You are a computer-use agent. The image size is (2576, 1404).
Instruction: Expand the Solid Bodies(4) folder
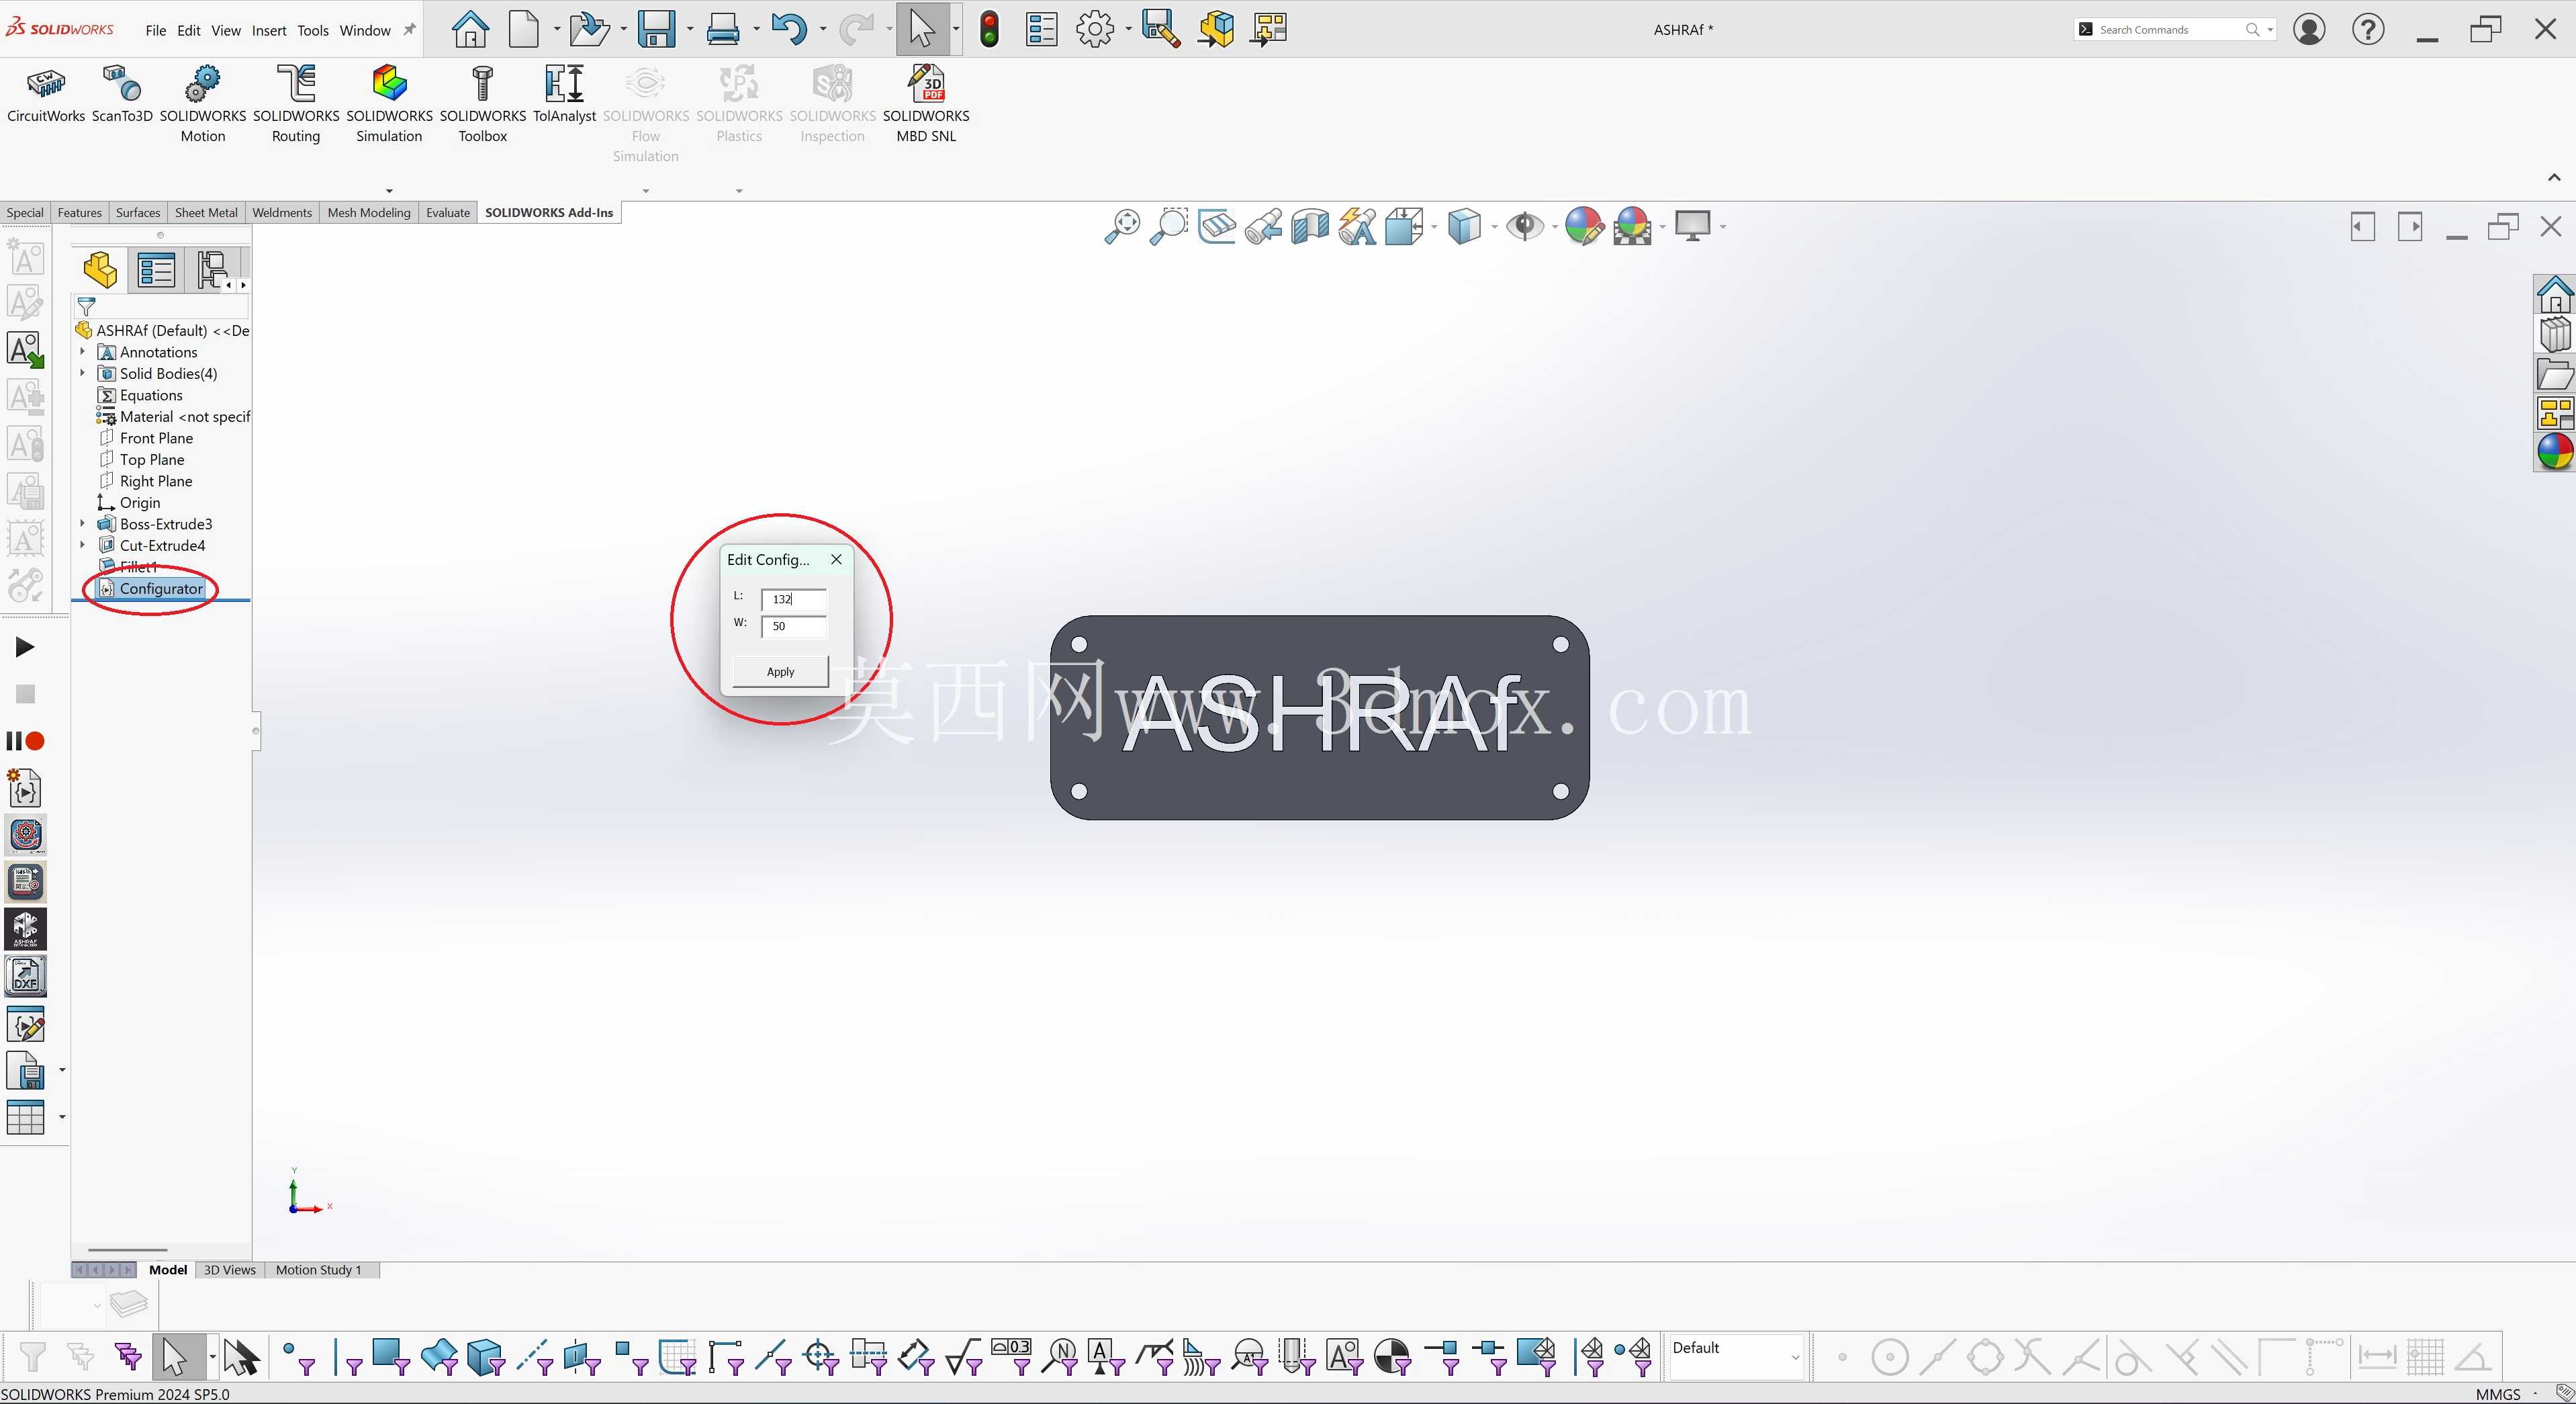[82, 373]
